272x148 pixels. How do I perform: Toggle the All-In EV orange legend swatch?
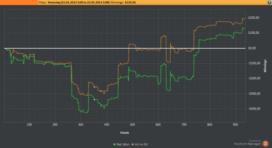[x=133, y=145]
